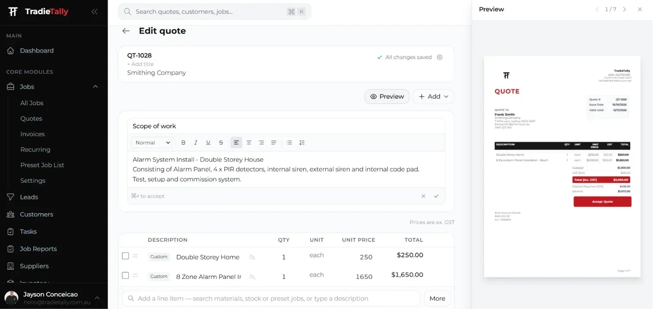
Task: Open the Normal text style dropdown
Action: coord(152,143)
